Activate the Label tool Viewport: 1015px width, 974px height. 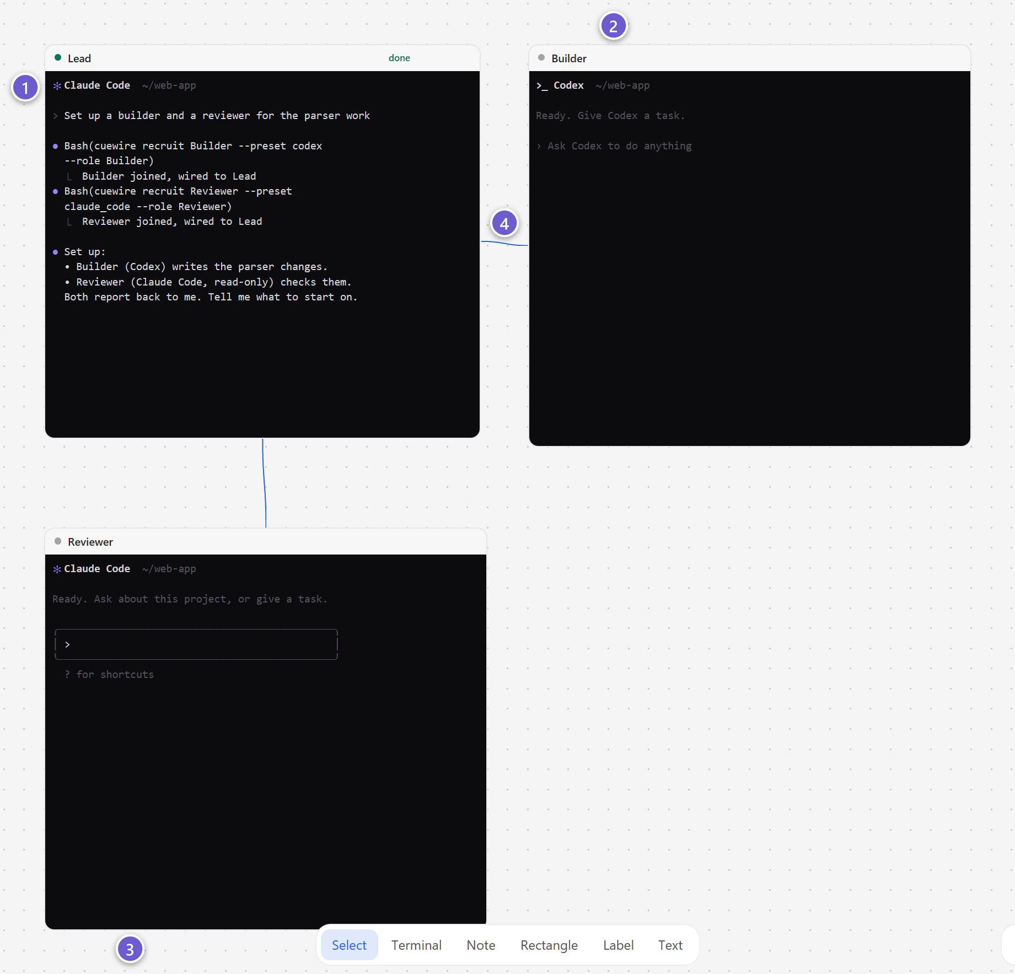[x=618, y=945]
